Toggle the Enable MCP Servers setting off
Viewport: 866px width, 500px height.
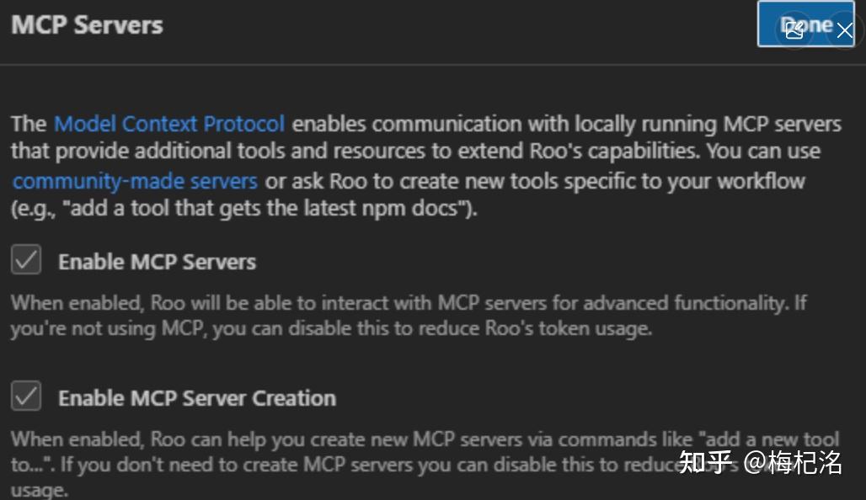26,259
